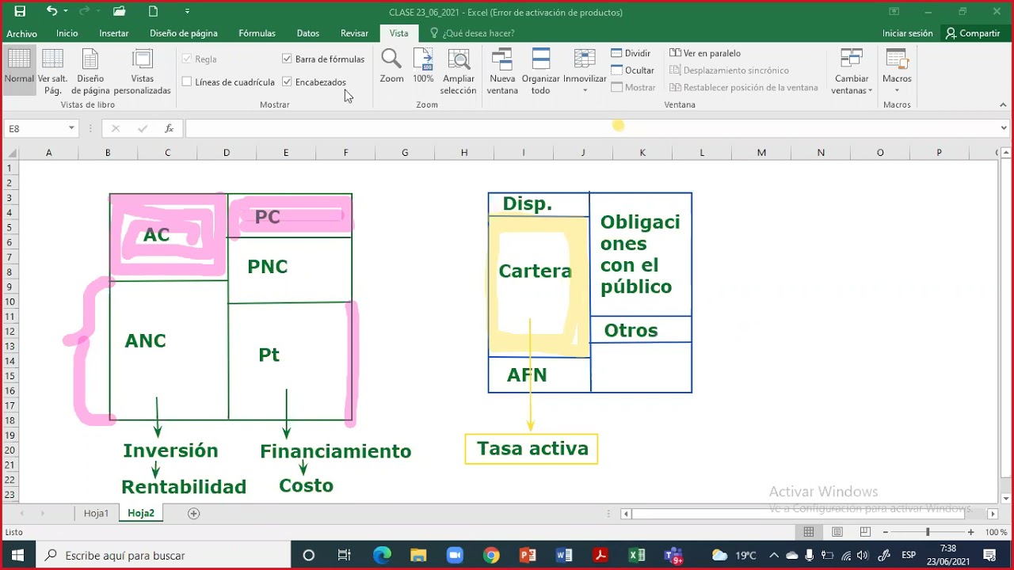
Task: Customize quick access toolbar dropdown
Action: 187,11
